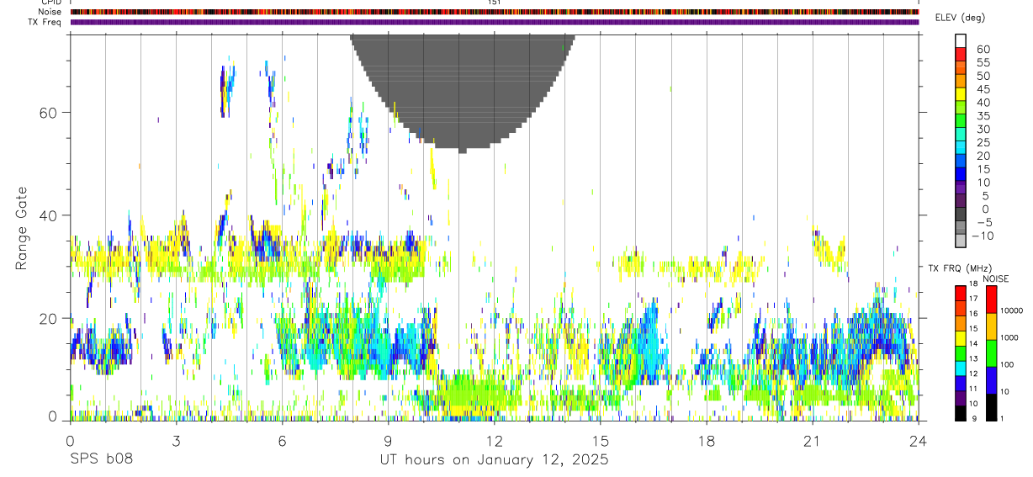
Task: Click the '15' tick label on the time axis
Action: pos(601,440)
